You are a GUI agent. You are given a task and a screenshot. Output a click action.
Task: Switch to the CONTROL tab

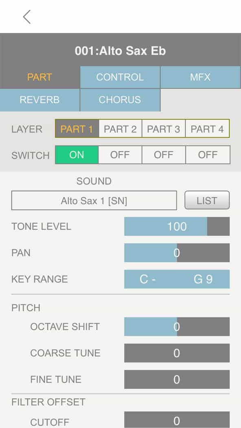click(x=120, y=77)
